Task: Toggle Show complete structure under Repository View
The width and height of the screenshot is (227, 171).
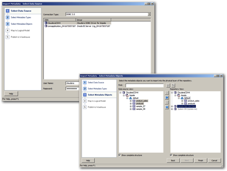Action: [171, 155]
